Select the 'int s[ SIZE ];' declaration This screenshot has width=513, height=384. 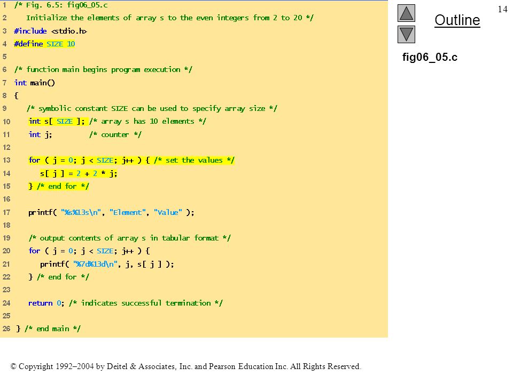(57, 121)
